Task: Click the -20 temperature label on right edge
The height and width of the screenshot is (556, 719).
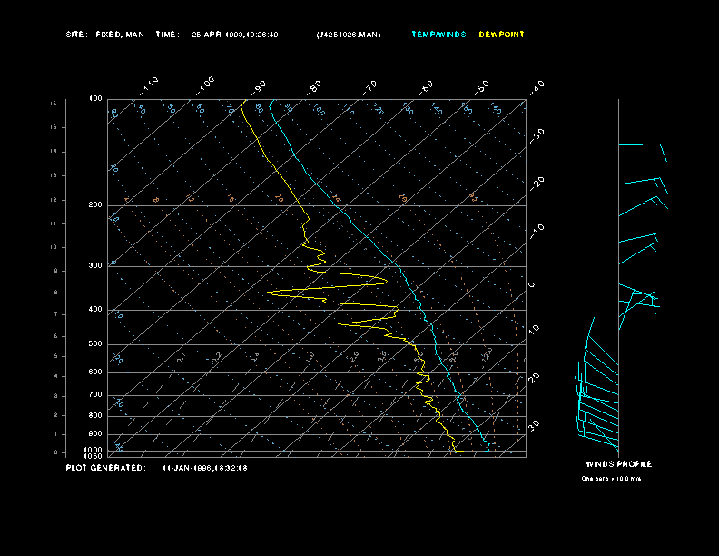Action: [537, 183]
